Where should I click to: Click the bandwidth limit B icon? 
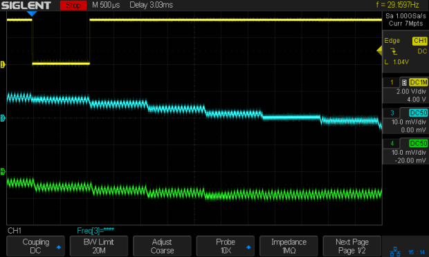click(x=404, y=82)
